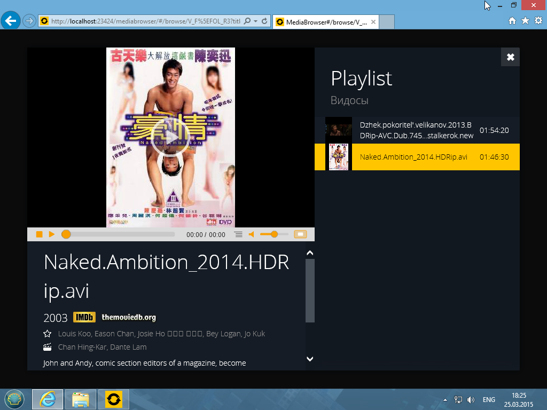Click the playback progress seek bar

pyautogui.click(x=120, y=234)
